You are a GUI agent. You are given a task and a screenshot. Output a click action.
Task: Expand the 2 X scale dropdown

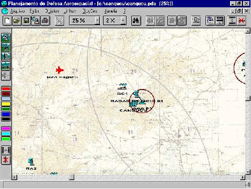coord(123,21)
